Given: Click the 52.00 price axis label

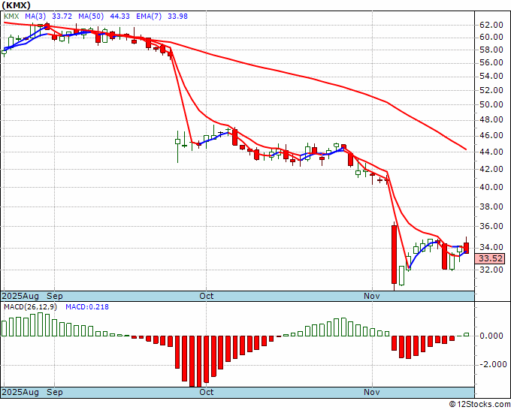Looking at the screenshot, I should click(x=491, y=90).
